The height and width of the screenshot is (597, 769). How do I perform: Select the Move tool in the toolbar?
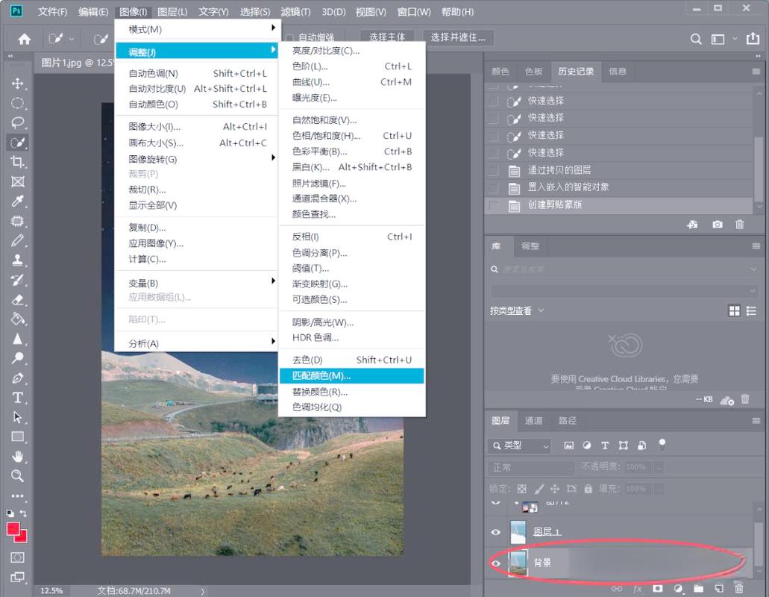click(x=18, y=84)
